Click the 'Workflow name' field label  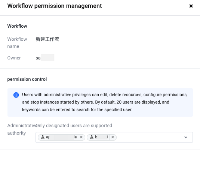(17, 43)
